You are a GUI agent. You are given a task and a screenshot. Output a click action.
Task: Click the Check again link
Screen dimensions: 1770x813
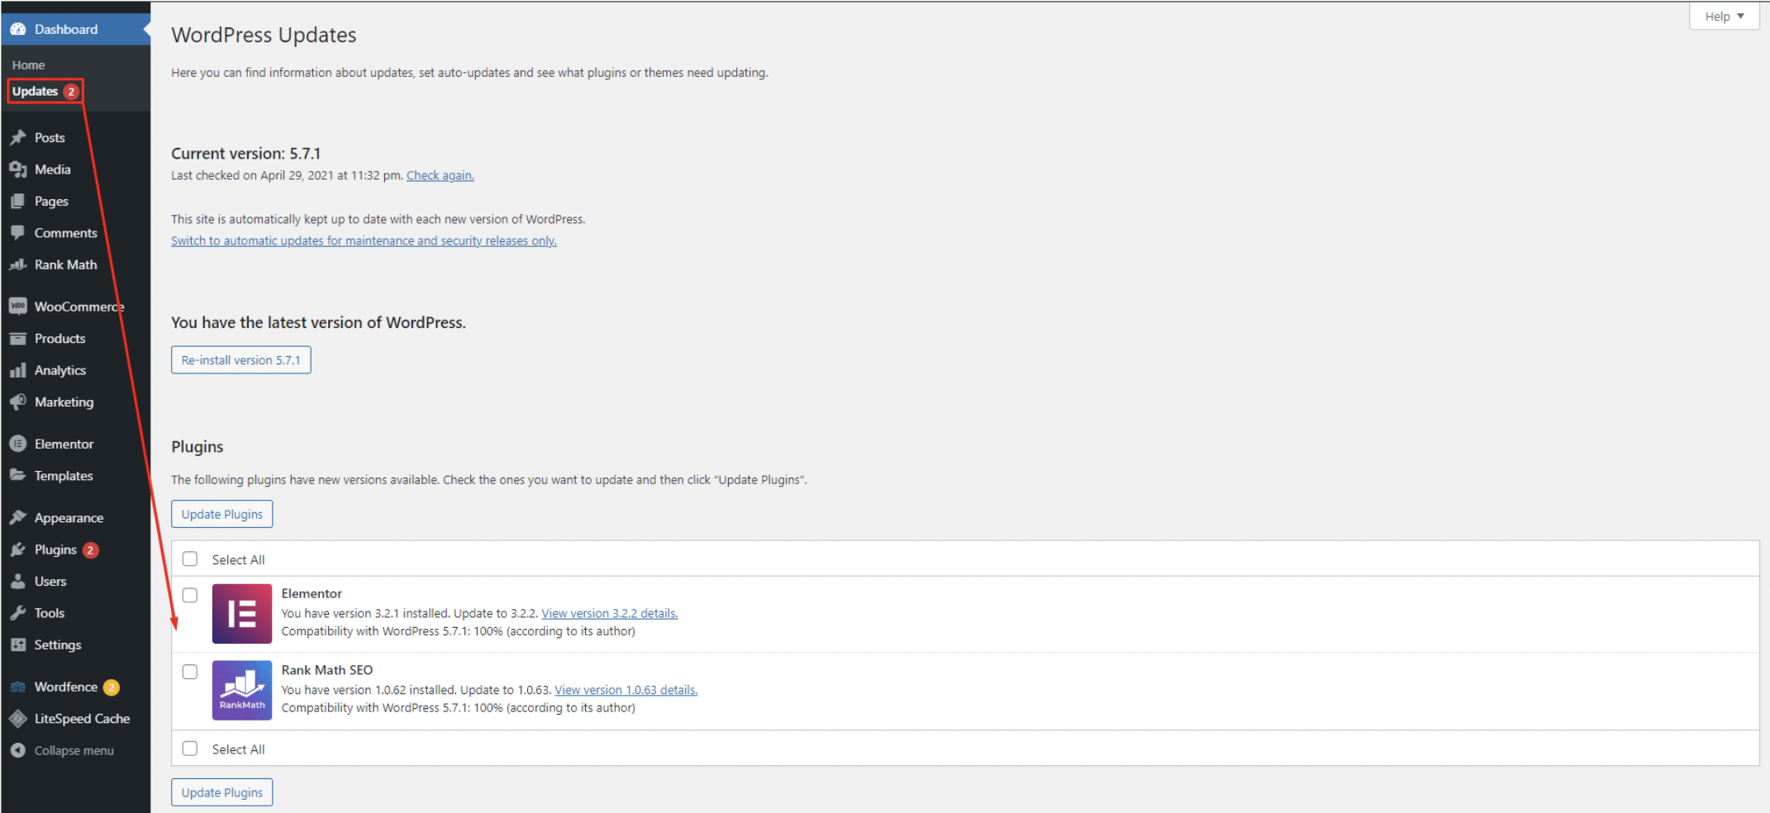(x=440, y=175)
